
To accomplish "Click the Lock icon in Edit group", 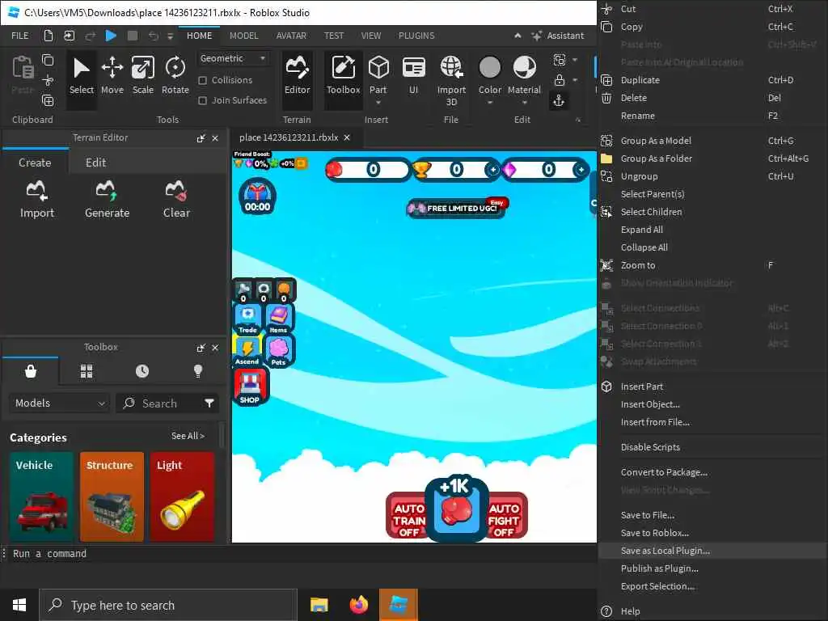I will coord(560,80).
